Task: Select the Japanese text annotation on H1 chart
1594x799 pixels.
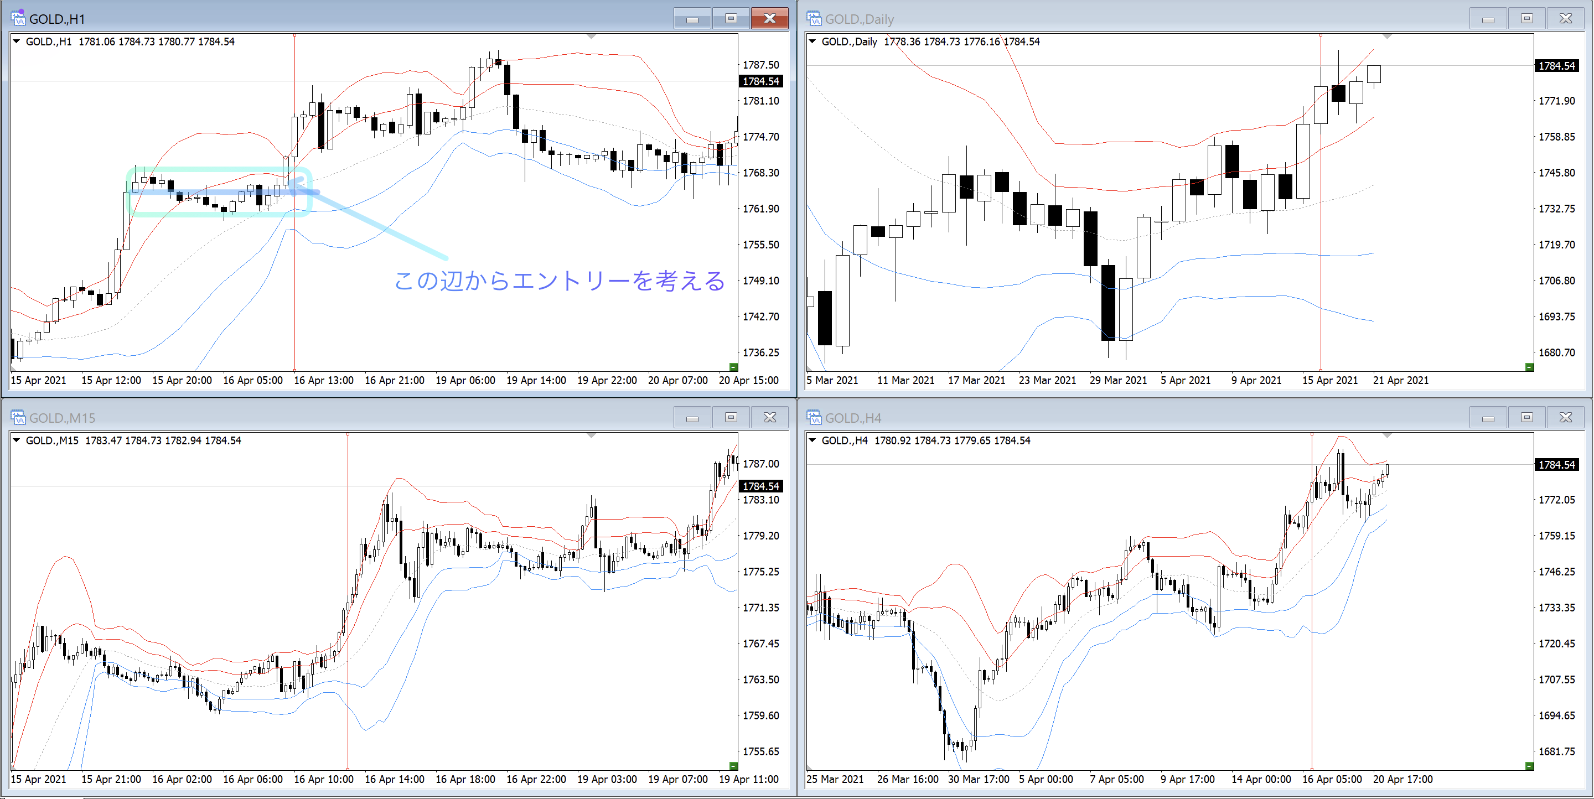Action: 559,281
